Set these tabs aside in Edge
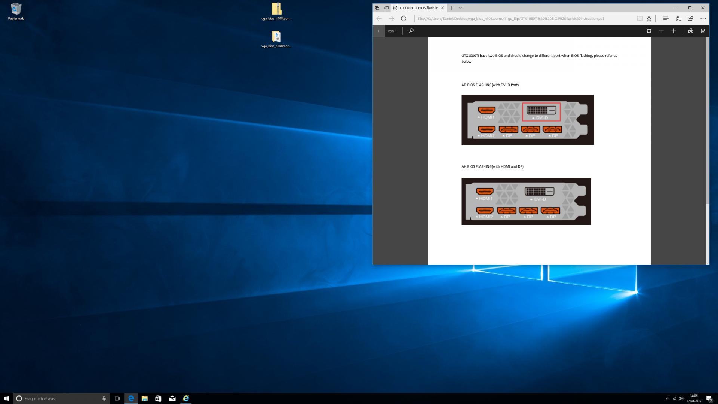Screen dimensions: 718x404 tap(386, 8)
